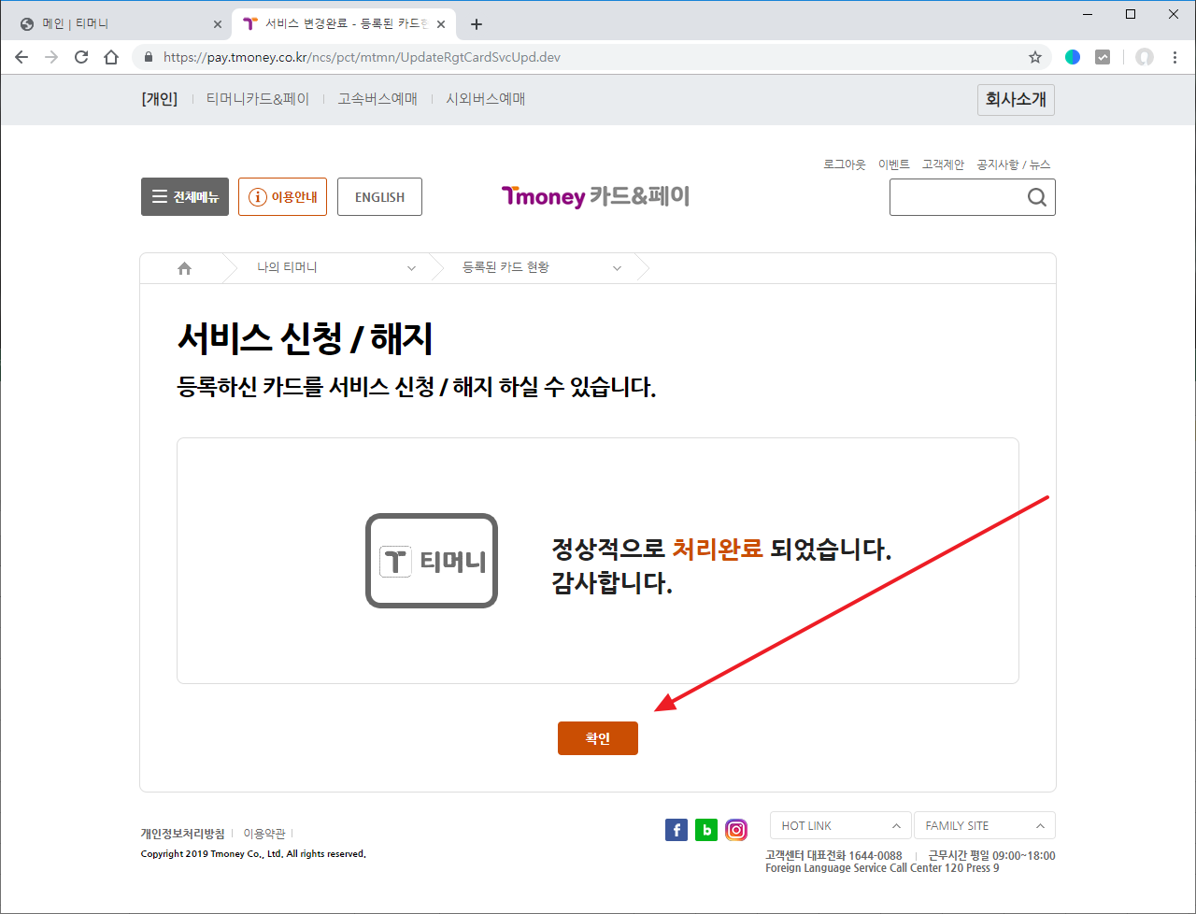Screen dimensions: 1196x914
Task: Click the 고객센터 대표전화 1644-0088 text
Action: pos(833,855)
